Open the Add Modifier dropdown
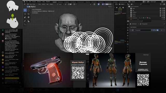This screenshot has width=166, height=93. [148, 27]
